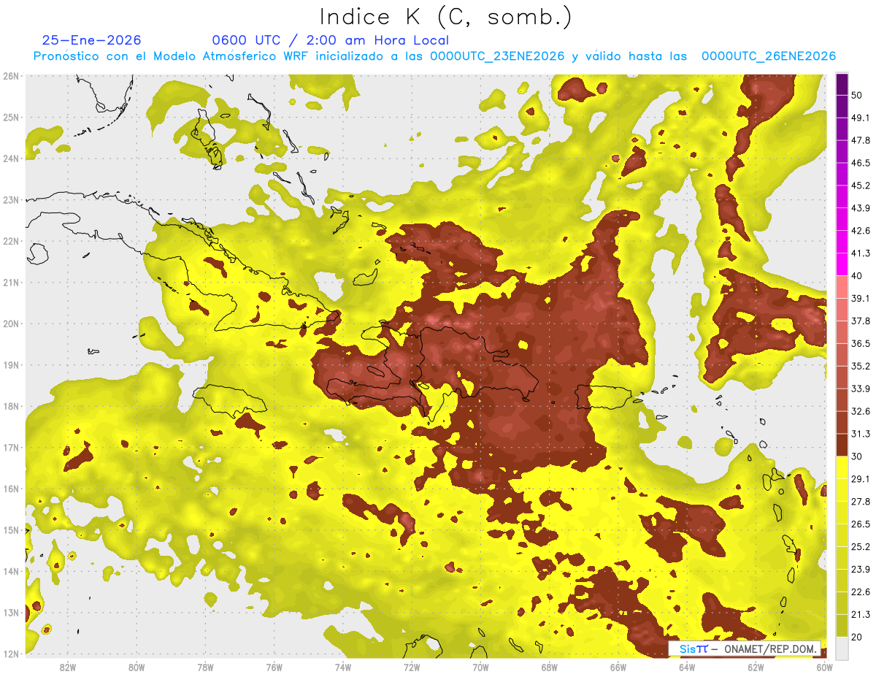Image resolution: width=876 pixels, height=677 pixels.
Task: Click the longitude axis label '68W'
Action: pos(549,668)
